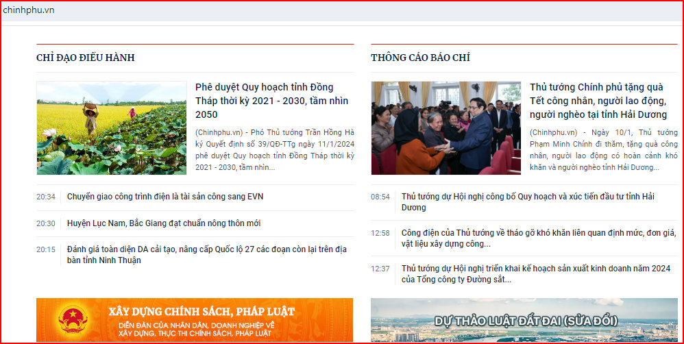Image resolution: width=684 pixels, height=344 pixels.
Task: Open article Huyện Lục Nam, Bắc Giang đạt chuẩn
Action: pos(164,223)
